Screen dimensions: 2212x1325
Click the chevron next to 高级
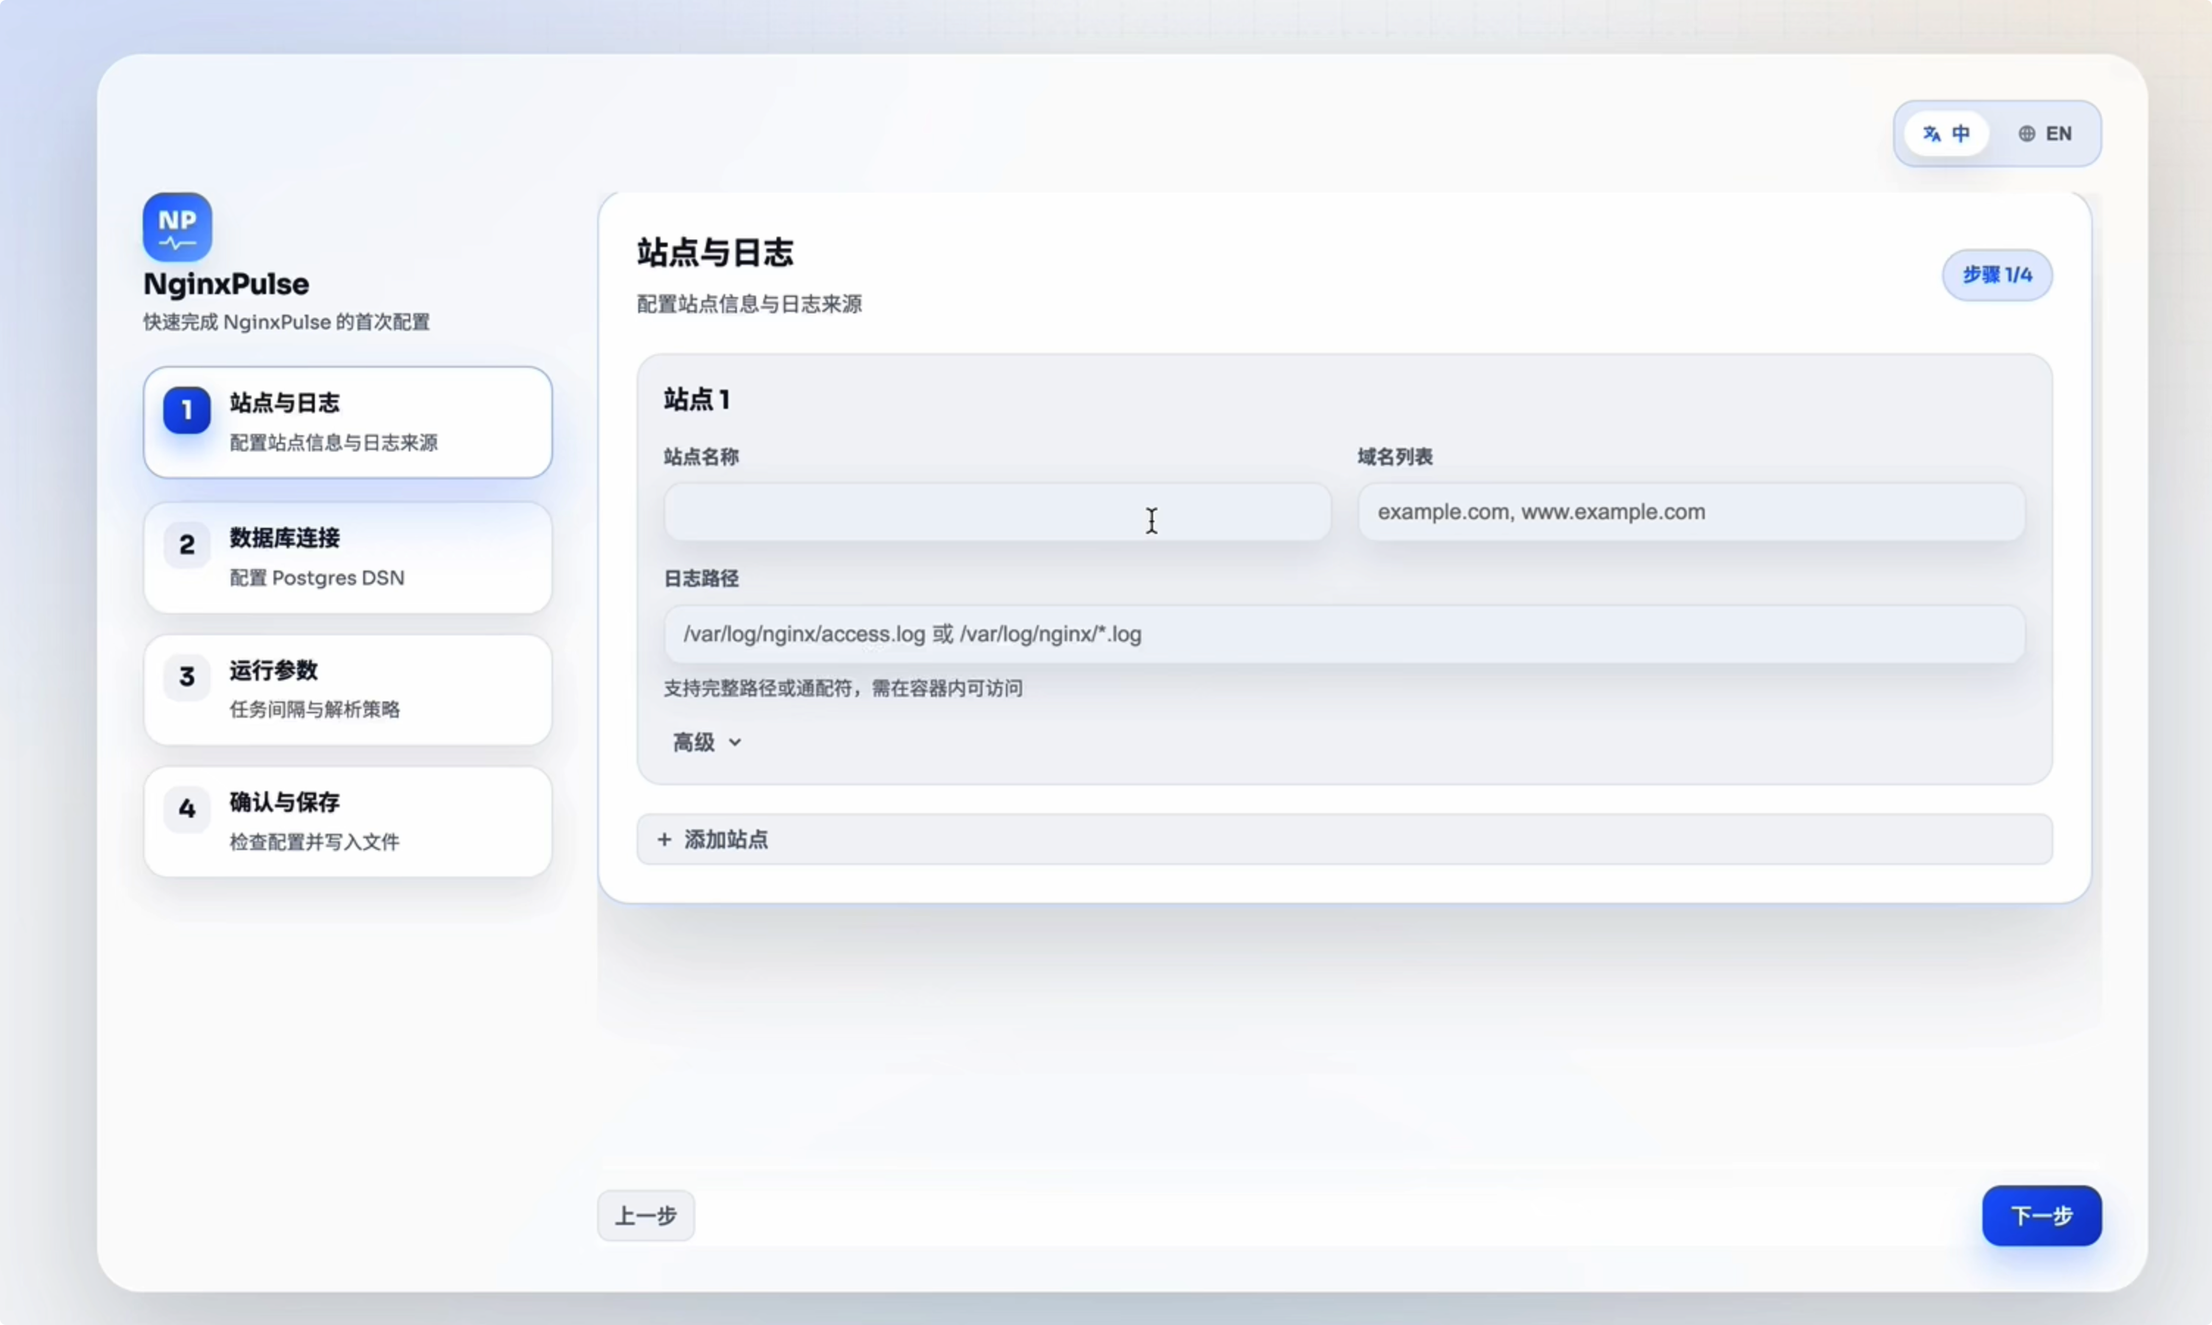coord(735,743)
